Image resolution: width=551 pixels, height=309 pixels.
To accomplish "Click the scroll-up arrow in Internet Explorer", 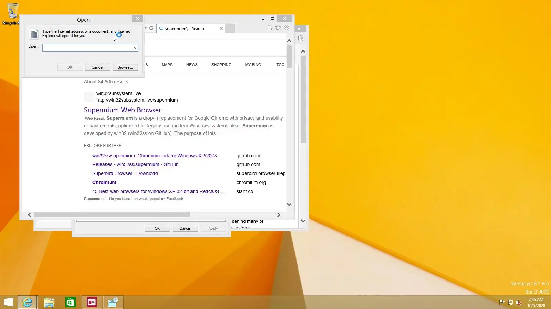I will pos(289,41).
